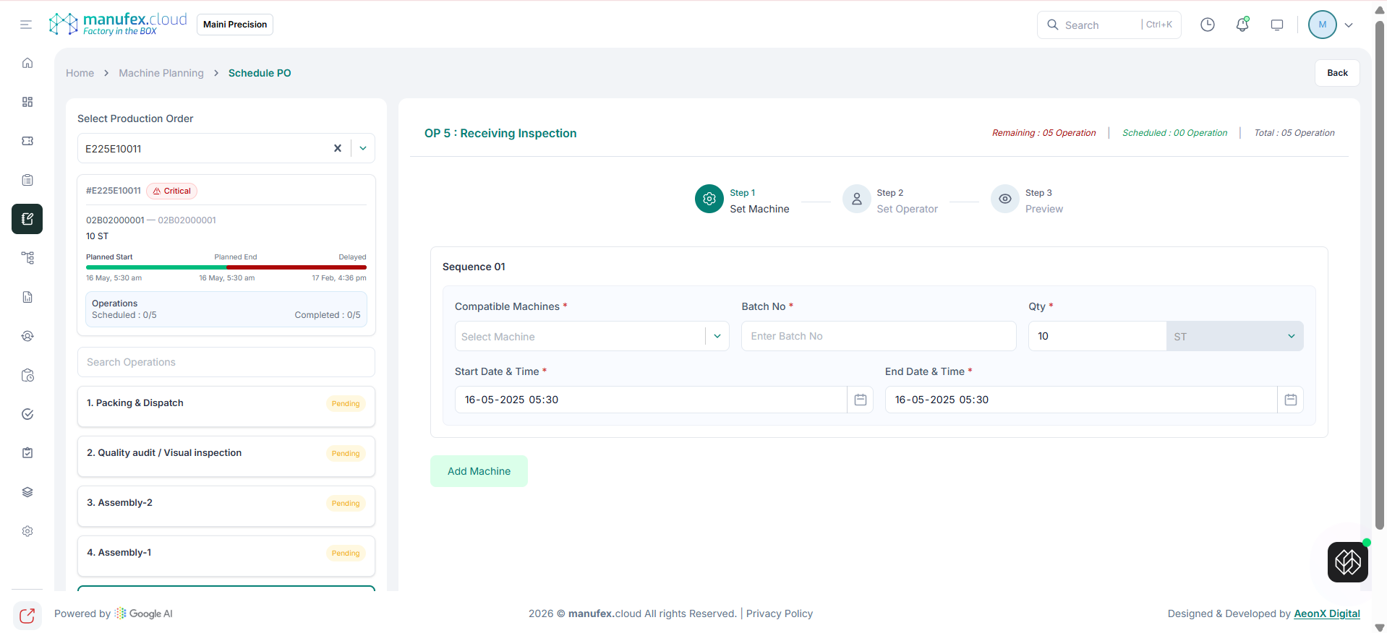Click the screen display icon in header
This screenshot has height=633, width=1387.
coord(1277,25)
